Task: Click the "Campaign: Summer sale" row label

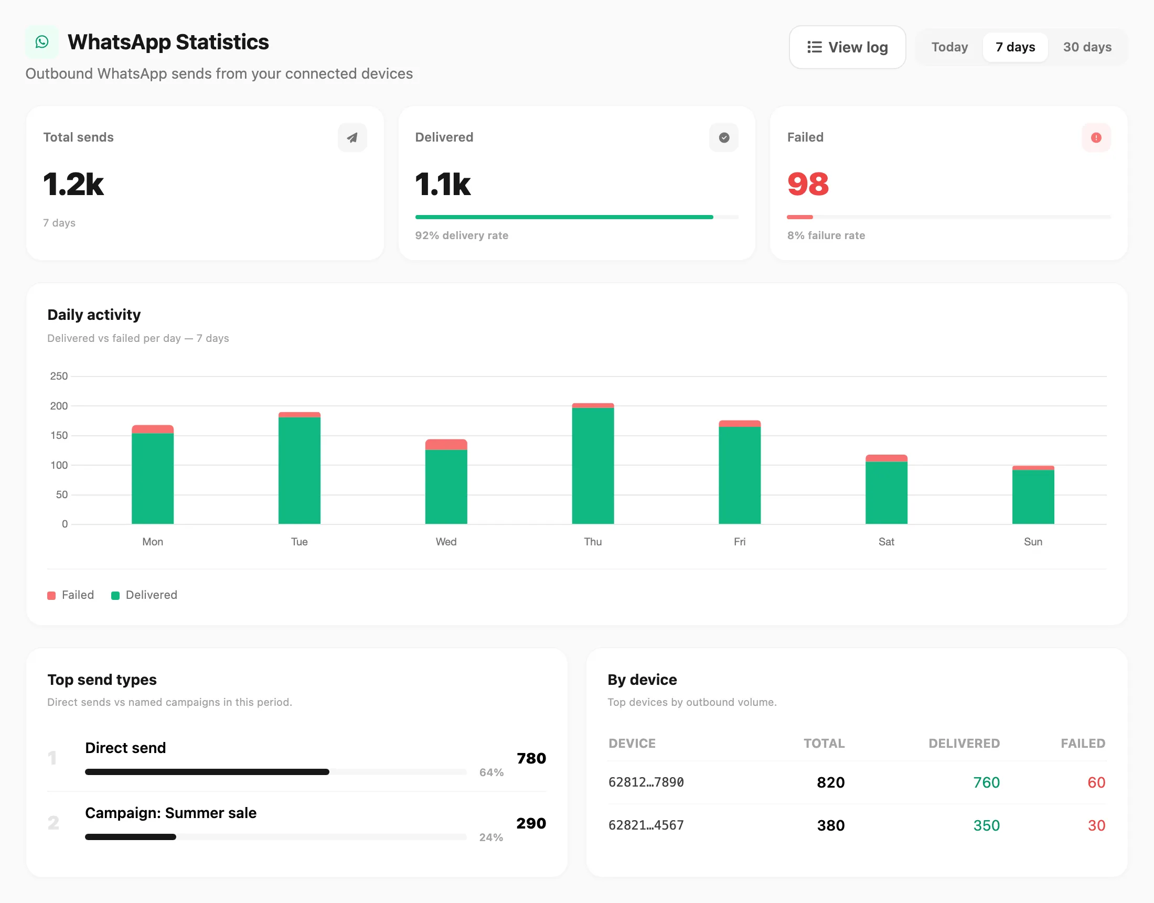Action: pos(171,813)
